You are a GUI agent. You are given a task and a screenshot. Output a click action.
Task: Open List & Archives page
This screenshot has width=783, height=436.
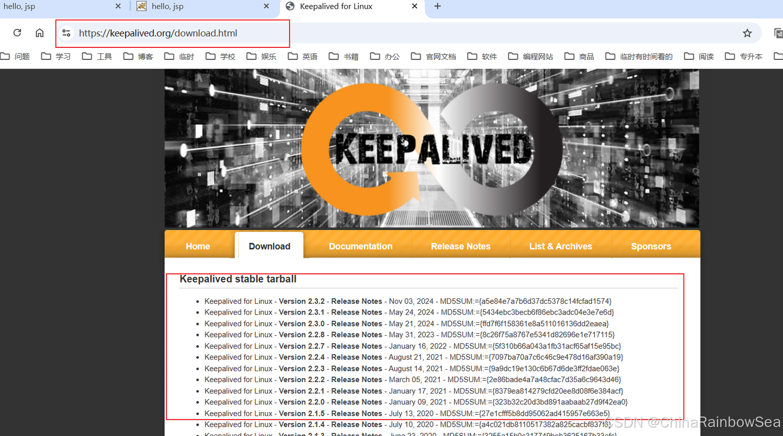(x=561, y=246)
